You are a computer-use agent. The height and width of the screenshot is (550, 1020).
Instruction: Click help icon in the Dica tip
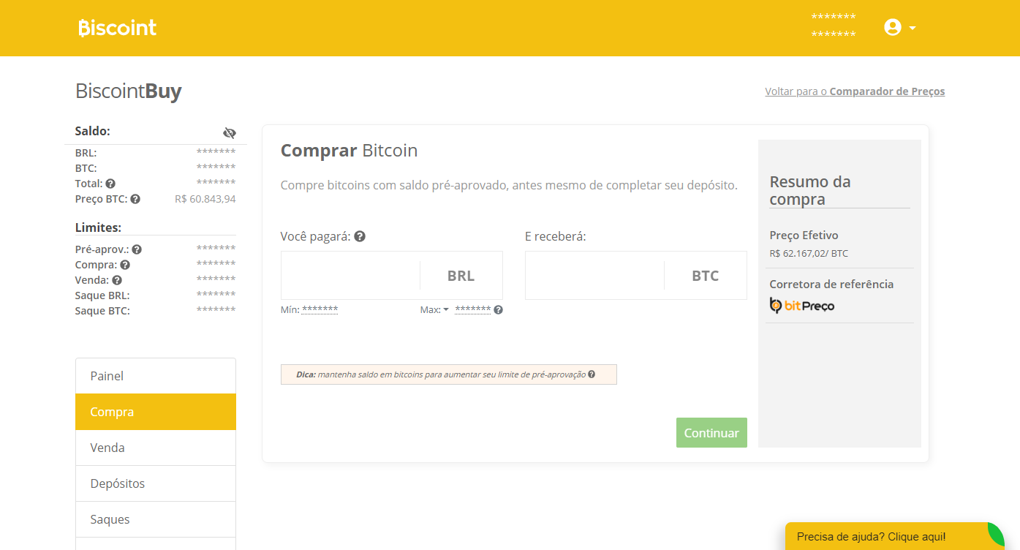pos(592,374)
